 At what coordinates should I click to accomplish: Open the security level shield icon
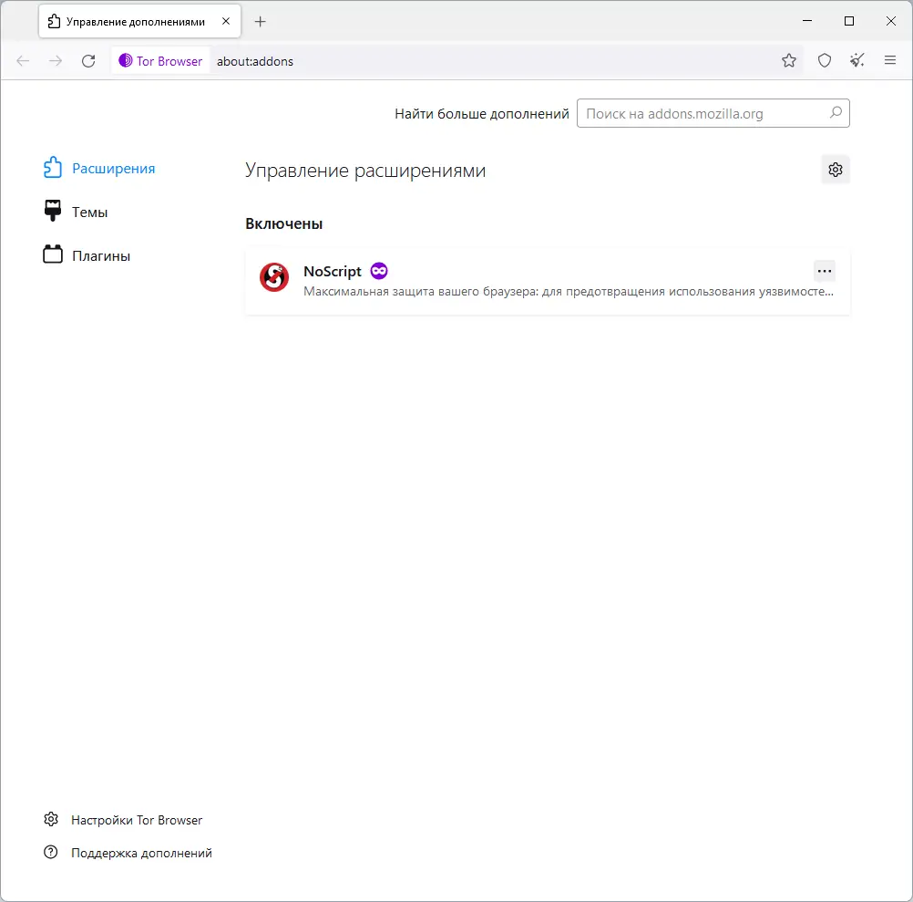click(x=825, y=60)
